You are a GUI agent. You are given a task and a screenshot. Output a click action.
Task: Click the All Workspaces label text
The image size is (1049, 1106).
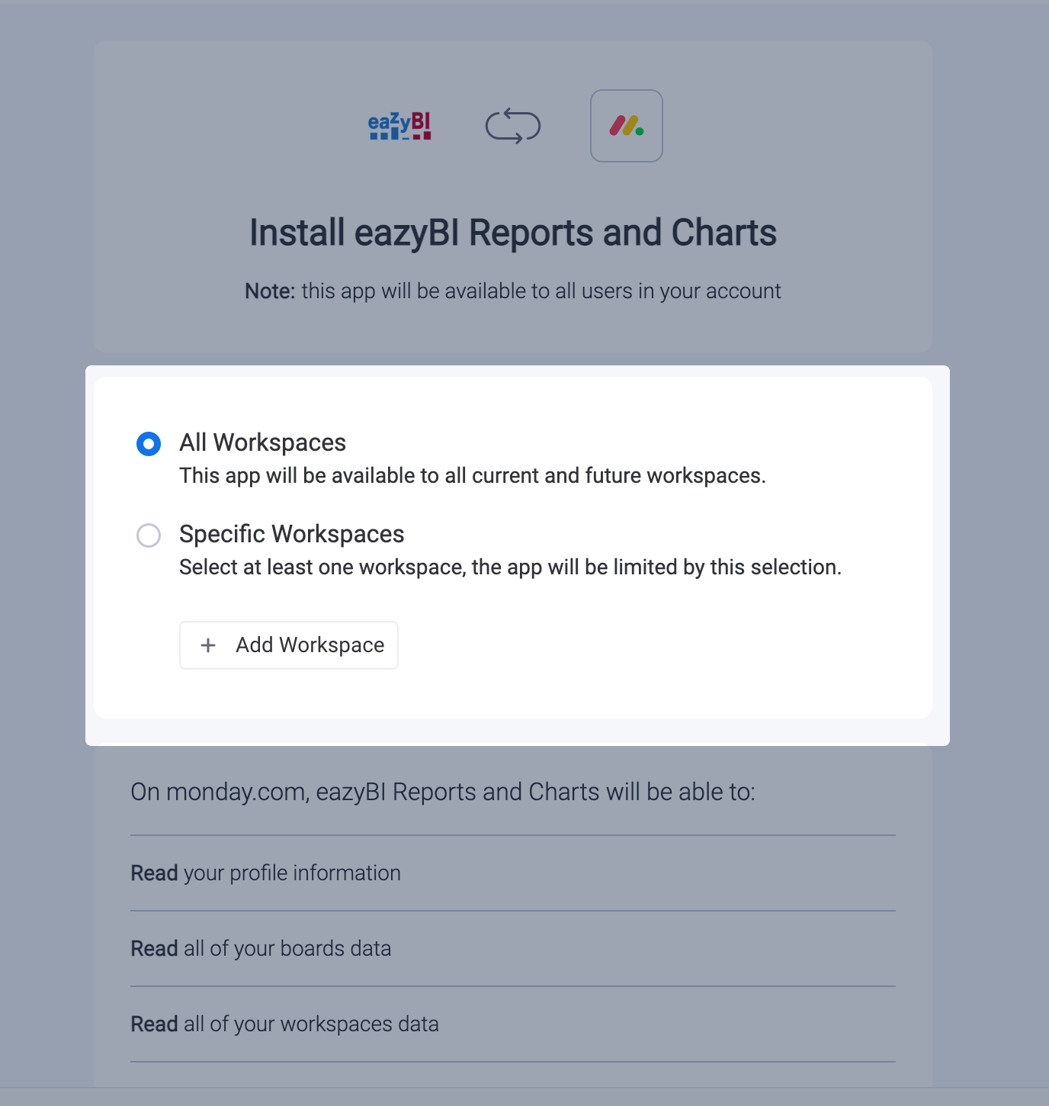tap(263, 442)
